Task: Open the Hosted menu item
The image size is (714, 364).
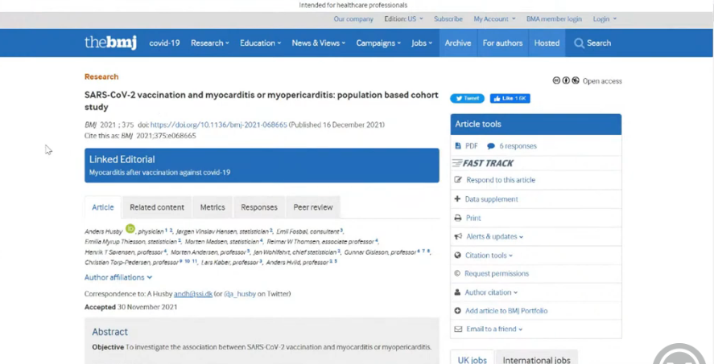Action: (x=547, y=43)
